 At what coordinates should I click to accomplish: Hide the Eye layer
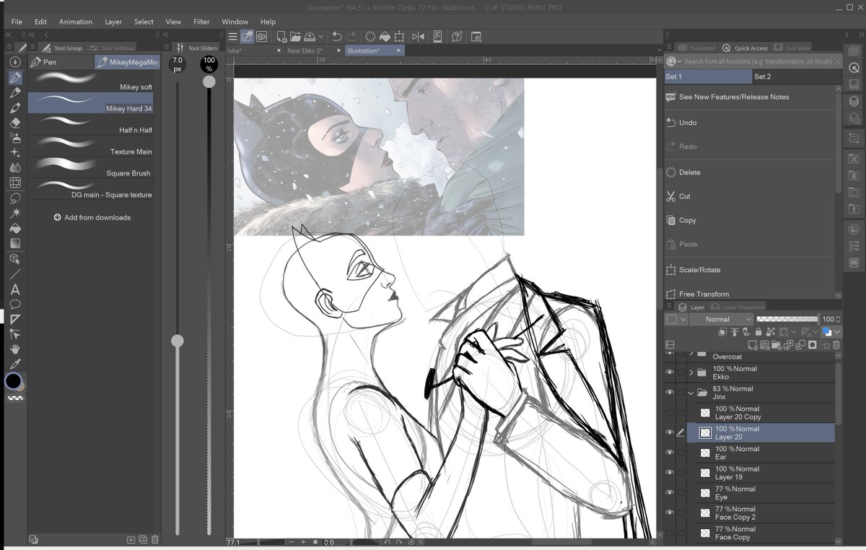670,492
